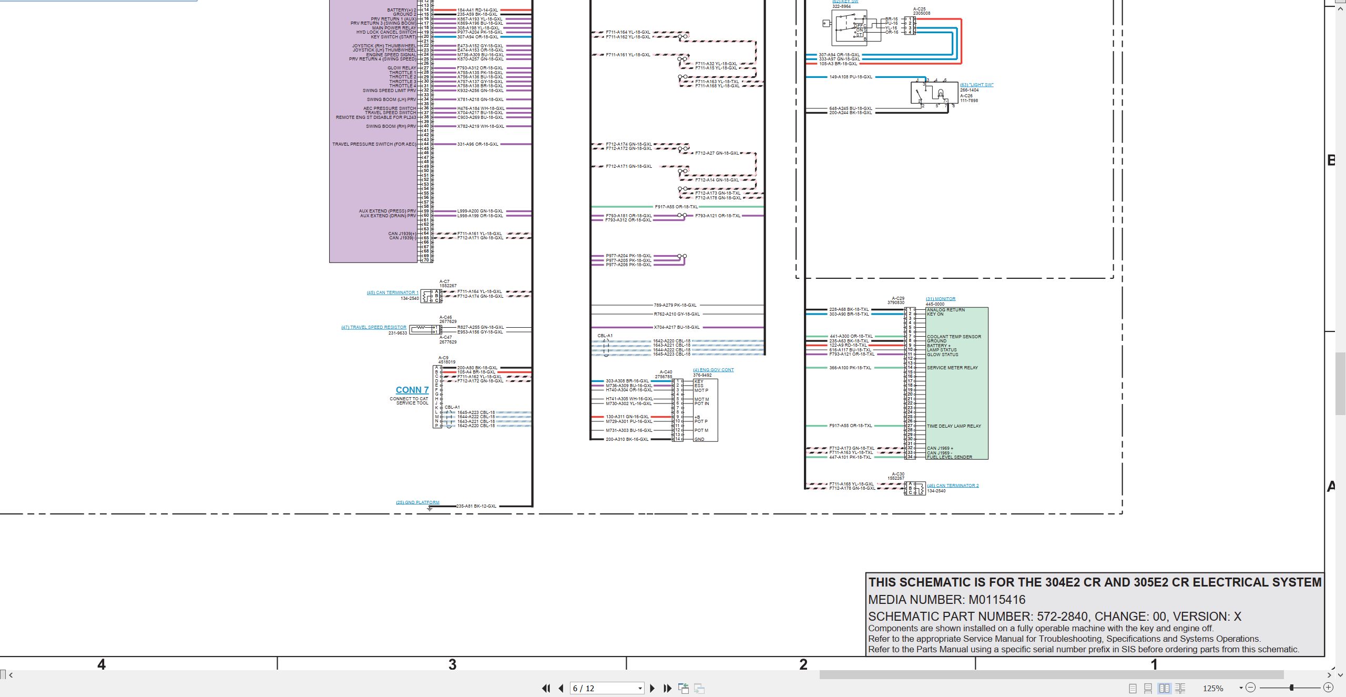Open the page number dropdown list
1346x697 pixels.
click(640, 688)
